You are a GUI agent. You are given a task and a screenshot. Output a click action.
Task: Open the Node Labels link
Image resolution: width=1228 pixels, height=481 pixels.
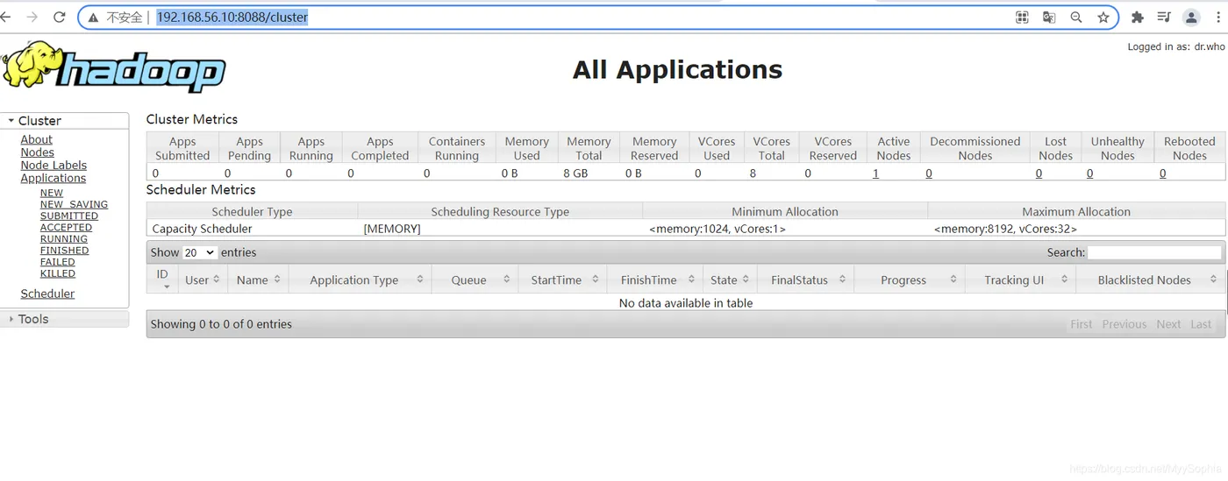tap(54, 165)
